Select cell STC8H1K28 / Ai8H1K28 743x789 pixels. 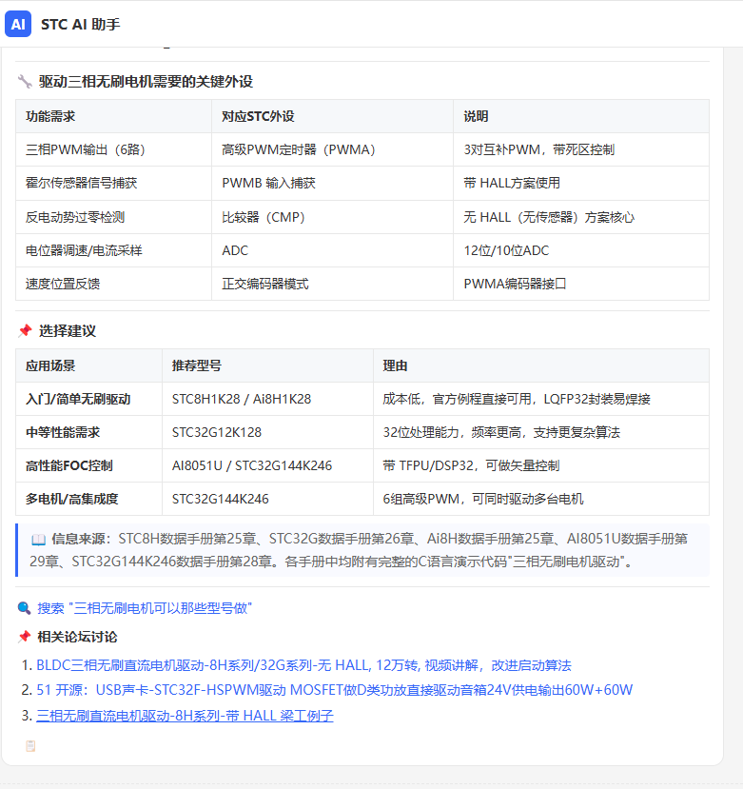(267, 399)
